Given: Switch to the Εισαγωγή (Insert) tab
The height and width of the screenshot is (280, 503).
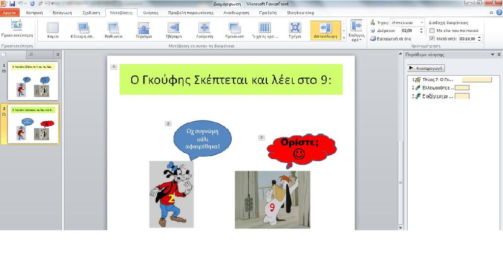Looking at the screenshot, I should (x=62, y=13).
